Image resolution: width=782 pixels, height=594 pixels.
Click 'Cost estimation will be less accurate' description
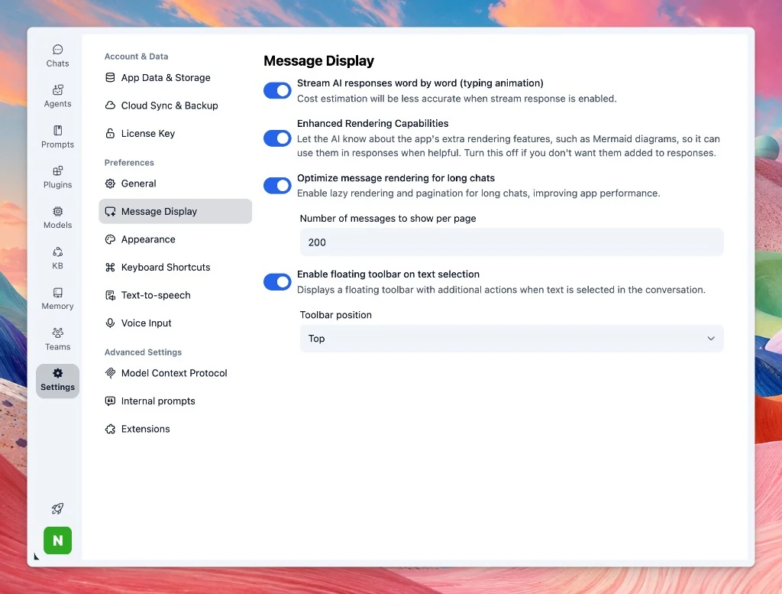point(457,99)
